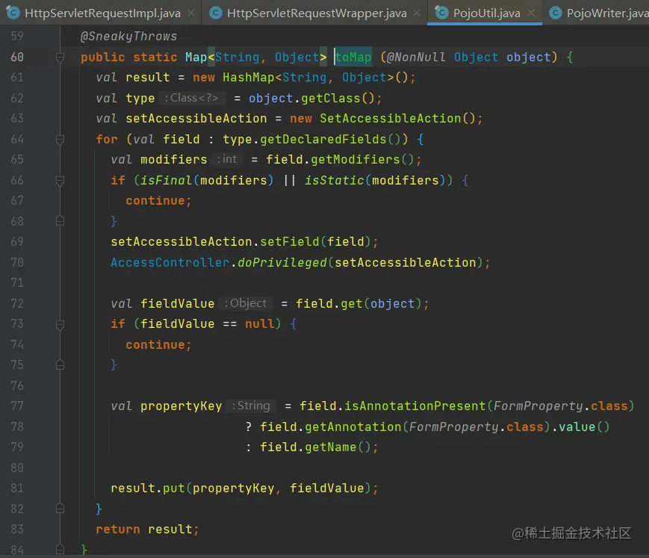The image size is (649, 558).
Task: Click the class icon on HttpServletRequestWrapper.java tab
Action: pyautogui.click(x=215, y=13)
